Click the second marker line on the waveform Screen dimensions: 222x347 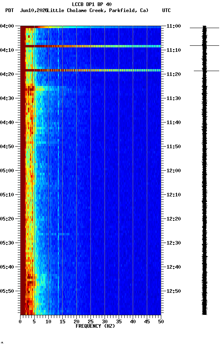(204, 46)
